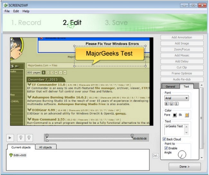Click the start marker on the timeline
209x175 pixels.
click(47, 136)
